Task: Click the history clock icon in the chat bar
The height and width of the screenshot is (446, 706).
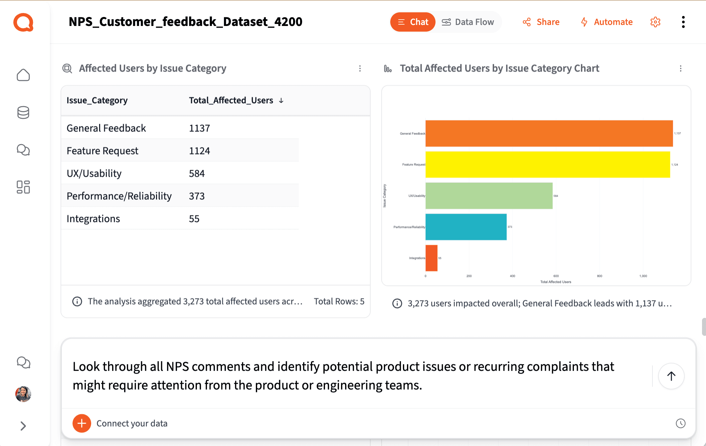Action: (680, 423)
